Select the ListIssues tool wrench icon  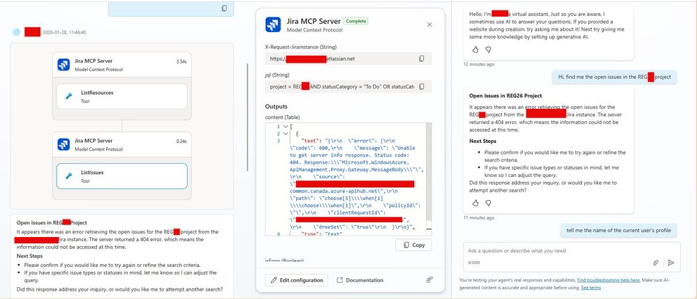(69, 176)
